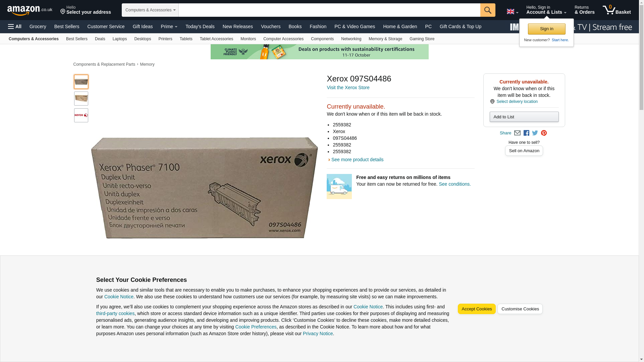Viewport: 644px width, 362px height.
Task: Click the search magnifier button
Action: pyautogui.click(x=488, y=10)
